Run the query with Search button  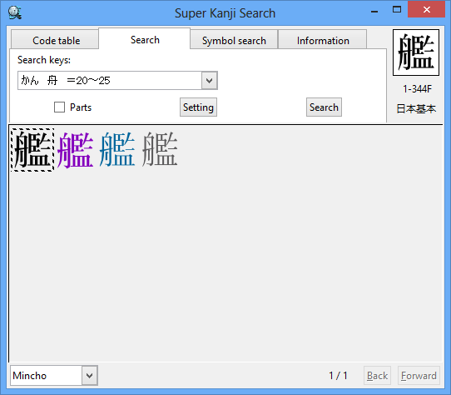(x=324, y=107)
